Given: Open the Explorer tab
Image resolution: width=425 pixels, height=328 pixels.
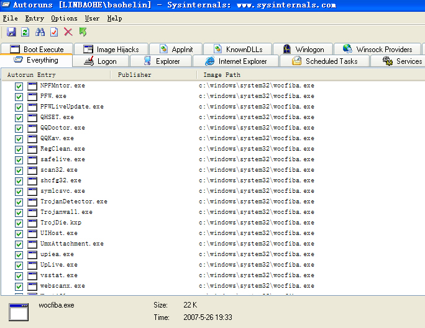Looking at the screenshot, I should tap(161, 61).
